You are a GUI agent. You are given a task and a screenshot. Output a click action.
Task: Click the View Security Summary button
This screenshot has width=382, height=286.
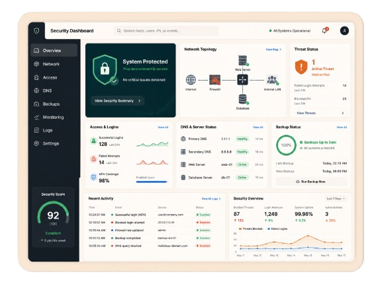tap(118, 100)
